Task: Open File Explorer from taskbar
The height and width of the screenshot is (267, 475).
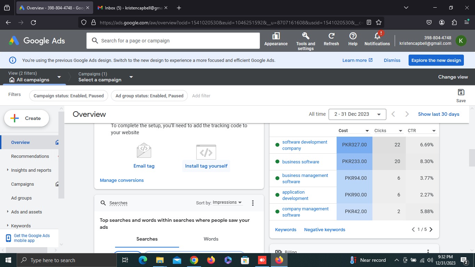Action: (x=160, y=260)
